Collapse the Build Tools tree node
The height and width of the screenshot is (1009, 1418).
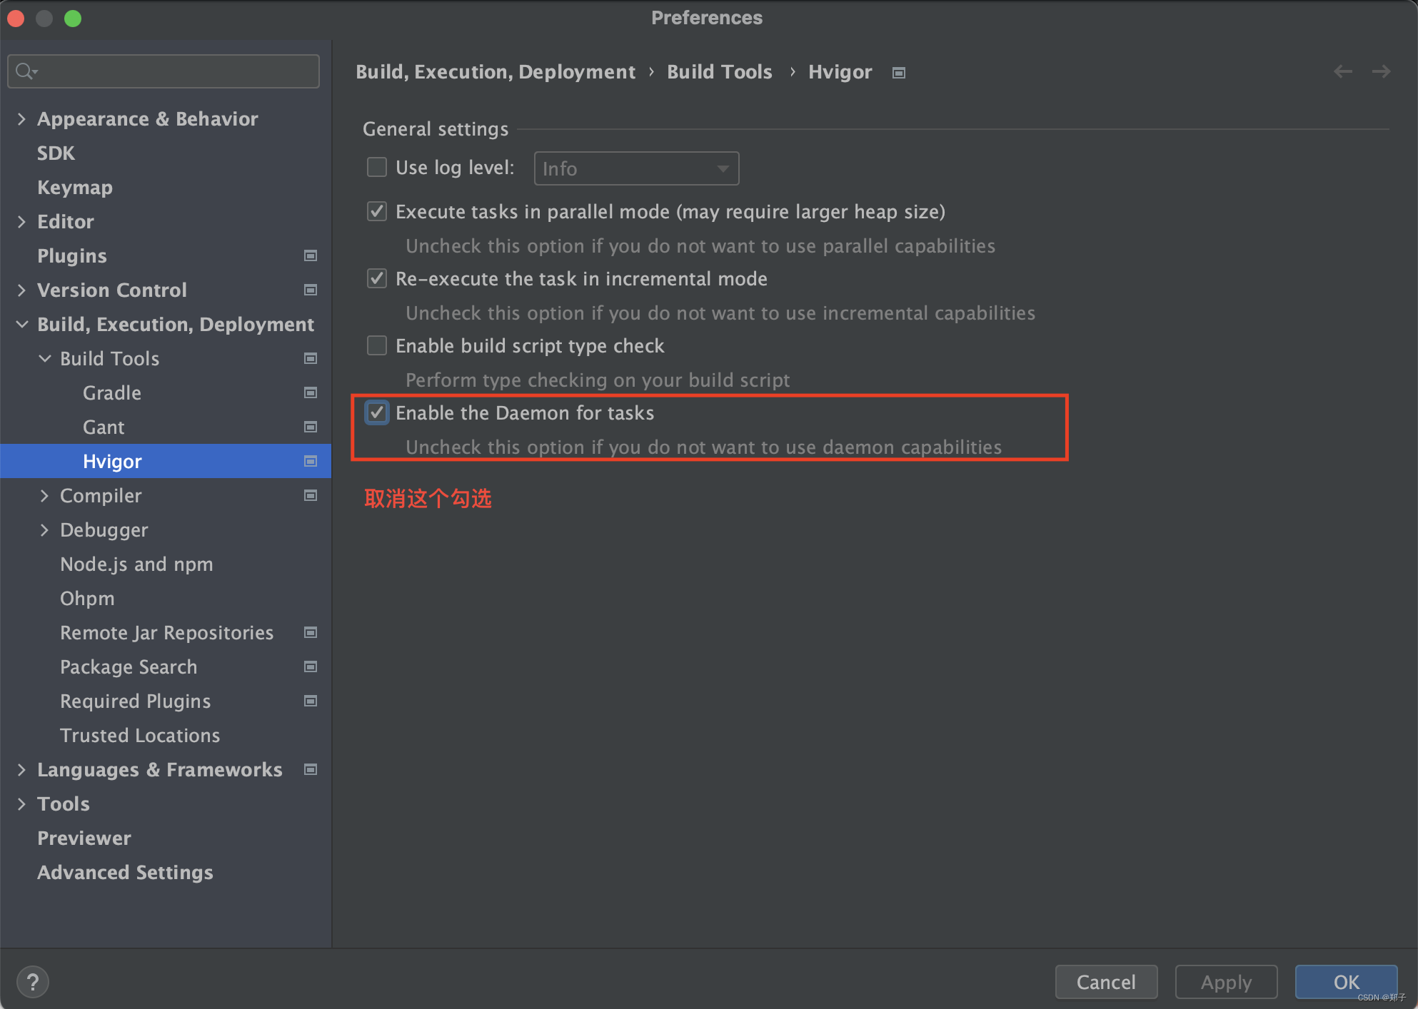pyautogui.click(x=44, y=358)
